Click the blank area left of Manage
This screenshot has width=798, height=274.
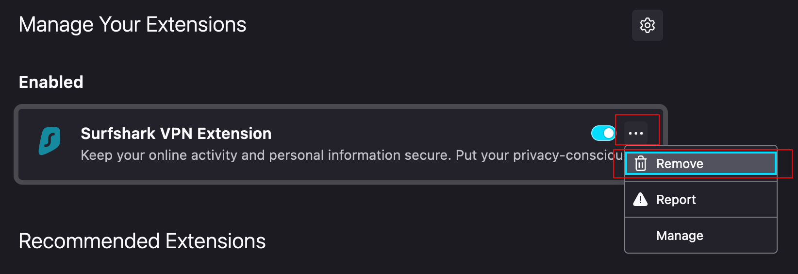pos(640,236)
